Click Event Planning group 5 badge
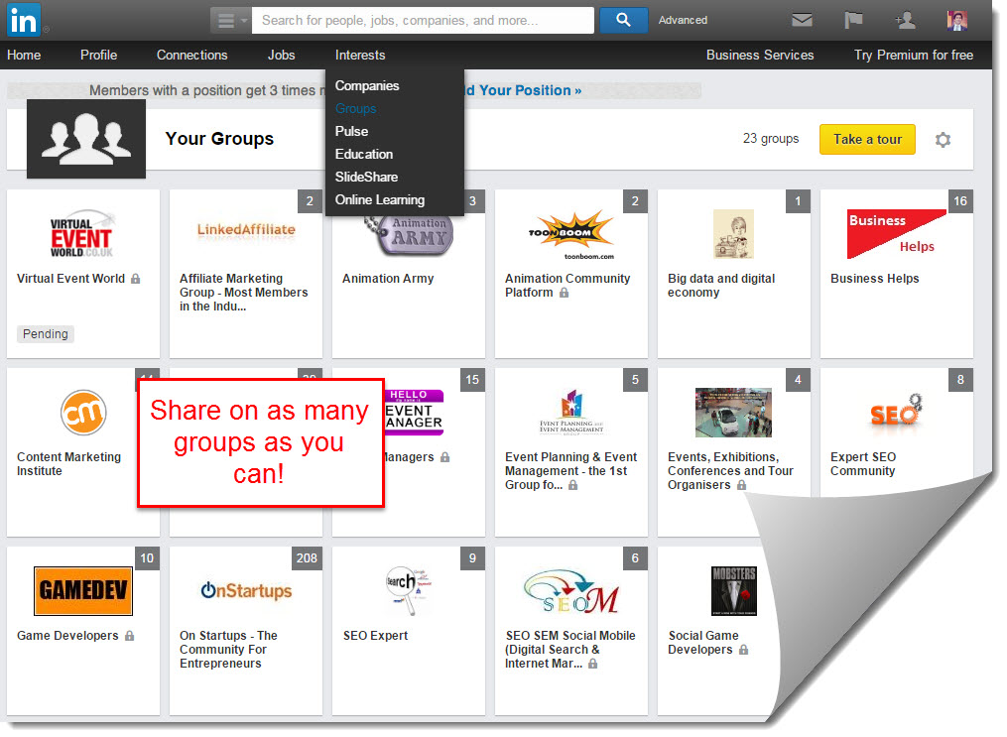Image resolution: width=1007 pixels, height=737 pixels. [635, 380]
